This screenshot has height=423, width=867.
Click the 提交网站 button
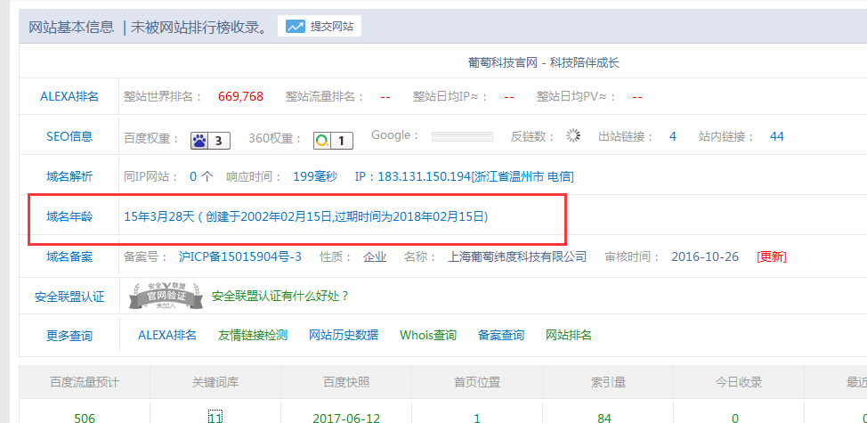click(320, 26)
